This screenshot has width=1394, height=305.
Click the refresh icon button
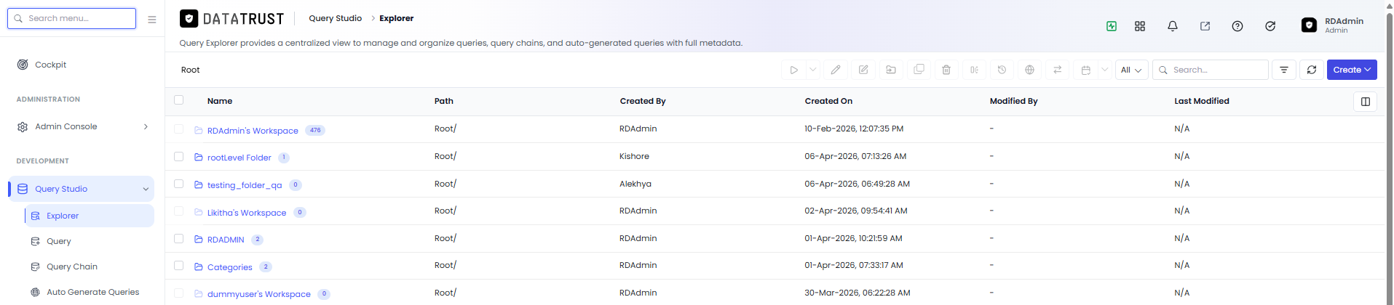coord(1312,70)
